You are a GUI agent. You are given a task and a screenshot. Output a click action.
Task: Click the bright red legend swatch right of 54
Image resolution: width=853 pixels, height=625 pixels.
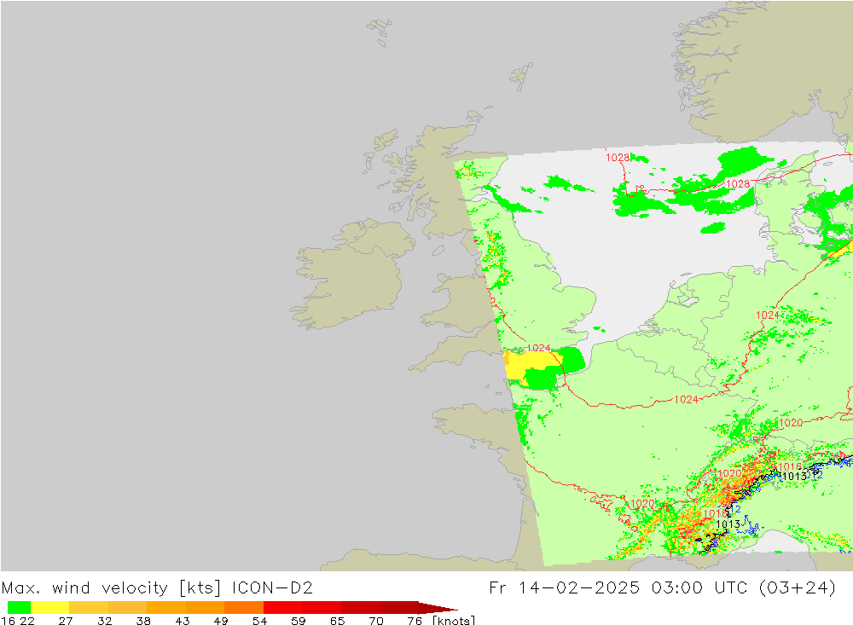[x=283, y=607]
